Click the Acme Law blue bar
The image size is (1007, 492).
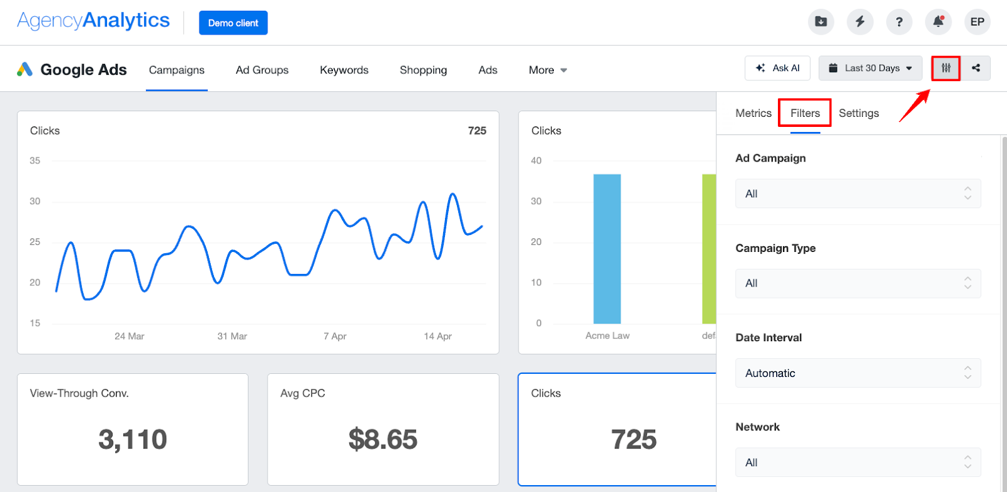tap(607, 249)
